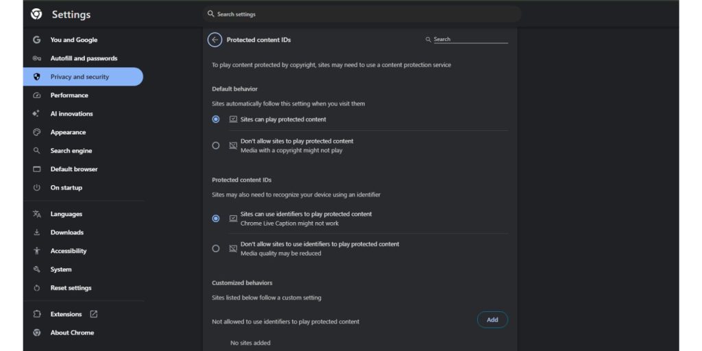This screenshot has width=702, height=351.
Task: Select Sites can play protected content
Action: 216,119
